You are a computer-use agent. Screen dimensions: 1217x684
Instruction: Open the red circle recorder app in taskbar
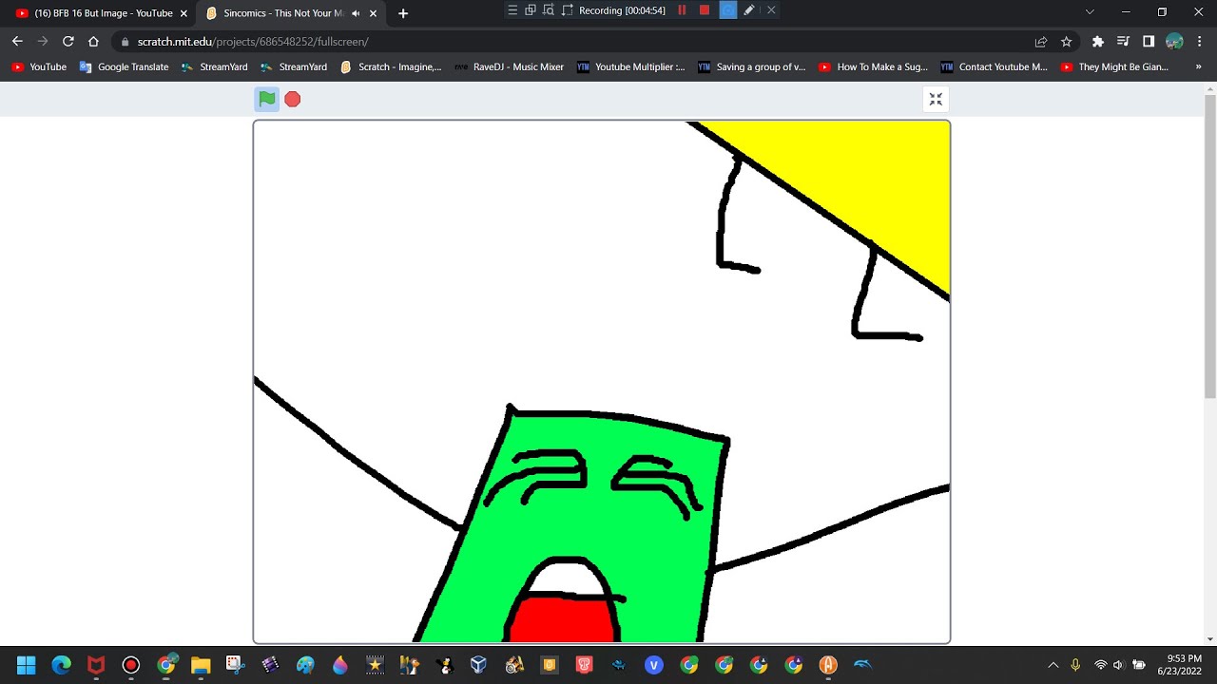[x=131, y=665]
